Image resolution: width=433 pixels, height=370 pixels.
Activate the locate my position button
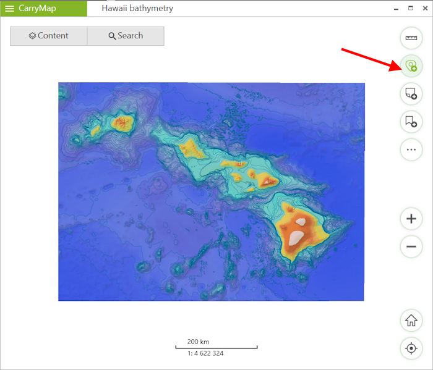[x=411, y=348]
